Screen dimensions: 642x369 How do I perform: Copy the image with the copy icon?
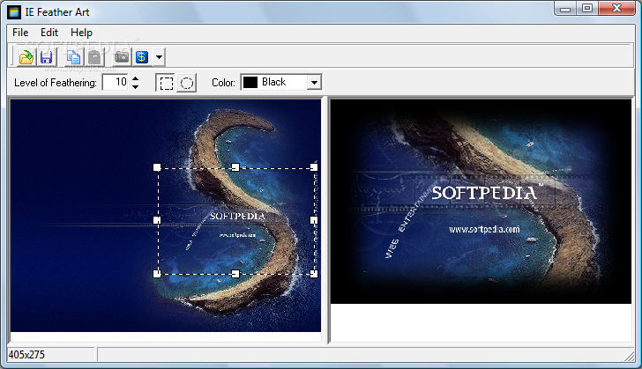click(x=74, y=57)
